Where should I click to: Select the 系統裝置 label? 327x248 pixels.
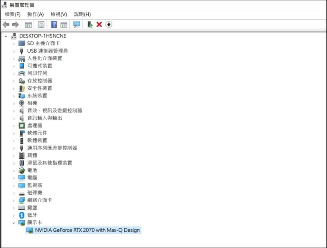click(x=37, y=96)
